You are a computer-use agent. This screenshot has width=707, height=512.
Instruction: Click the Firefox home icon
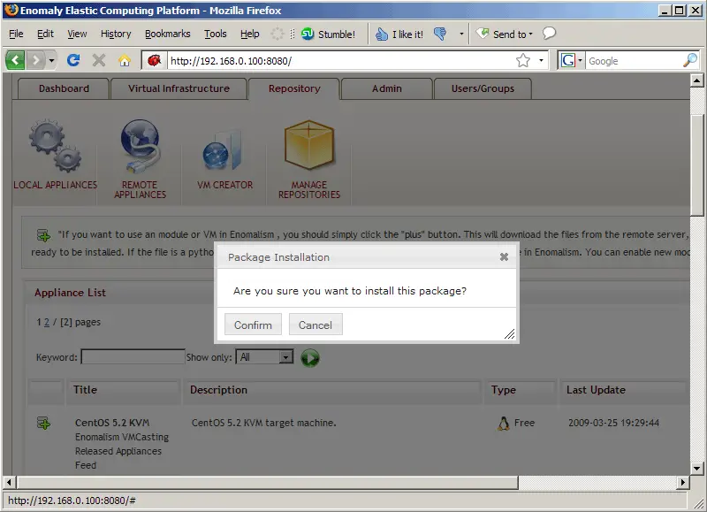click(125, 61)
